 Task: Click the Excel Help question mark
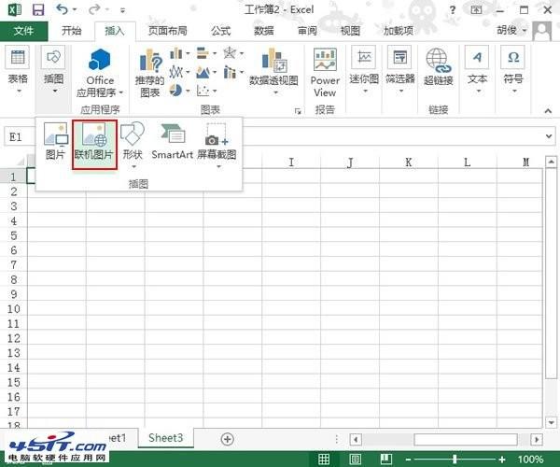(x=453, y=10)
